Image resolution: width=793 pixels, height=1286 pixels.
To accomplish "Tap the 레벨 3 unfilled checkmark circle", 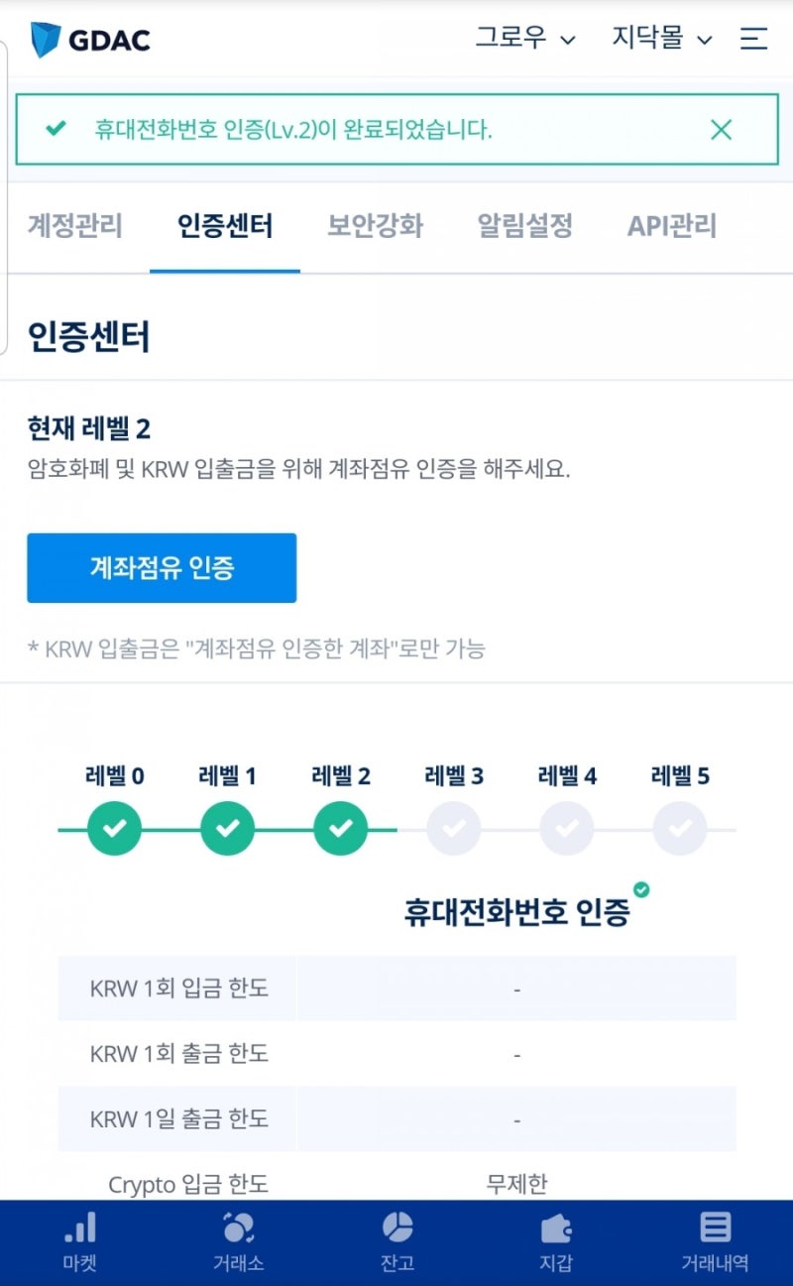I will pyautogui.click(x=453, y=828).
